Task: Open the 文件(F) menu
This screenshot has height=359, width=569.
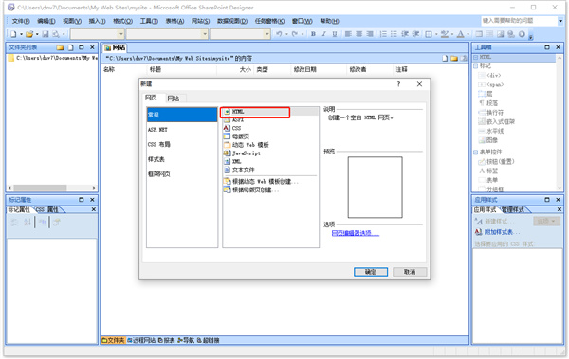Action: pyautogui.click(x=21, y=21)
